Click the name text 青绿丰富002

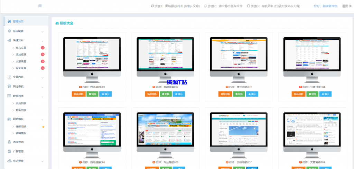[171, 87]
